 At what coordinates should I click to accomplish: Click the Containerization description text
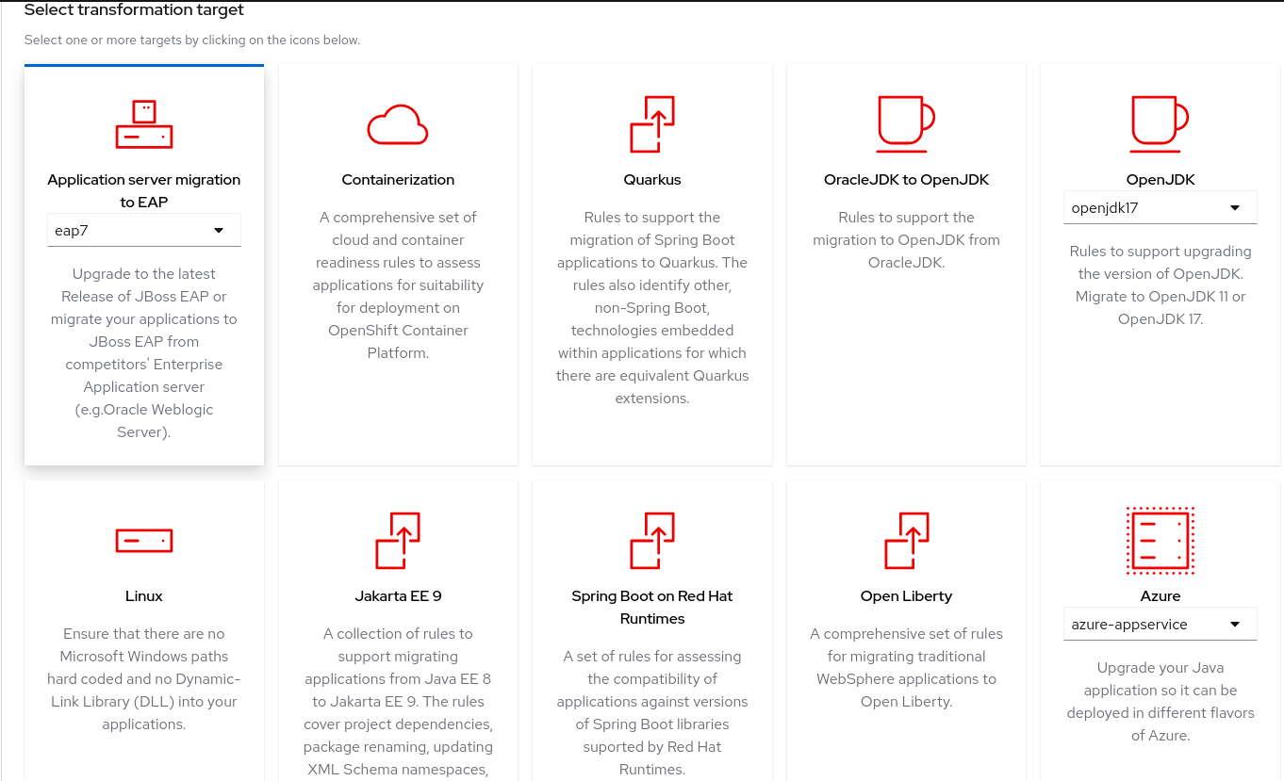pyautogui.click(x=398, y=285)
